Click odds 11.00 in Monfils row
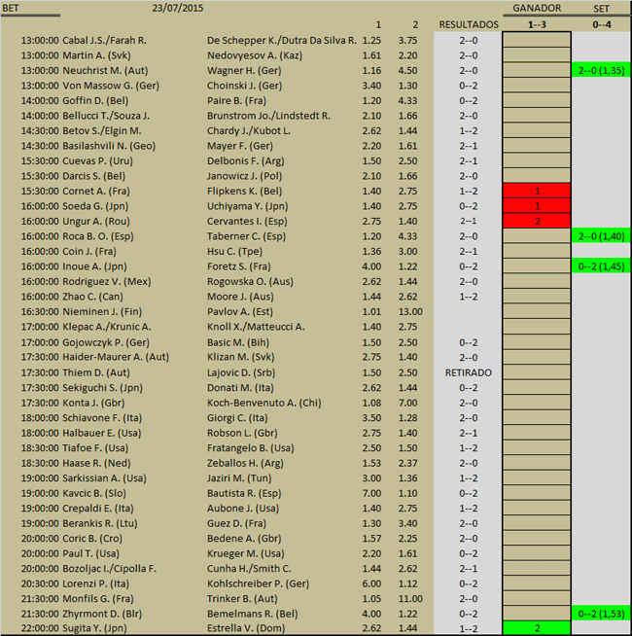Viewport: 632px width, 636px height. pyautogui.click(x=410, y=599)
